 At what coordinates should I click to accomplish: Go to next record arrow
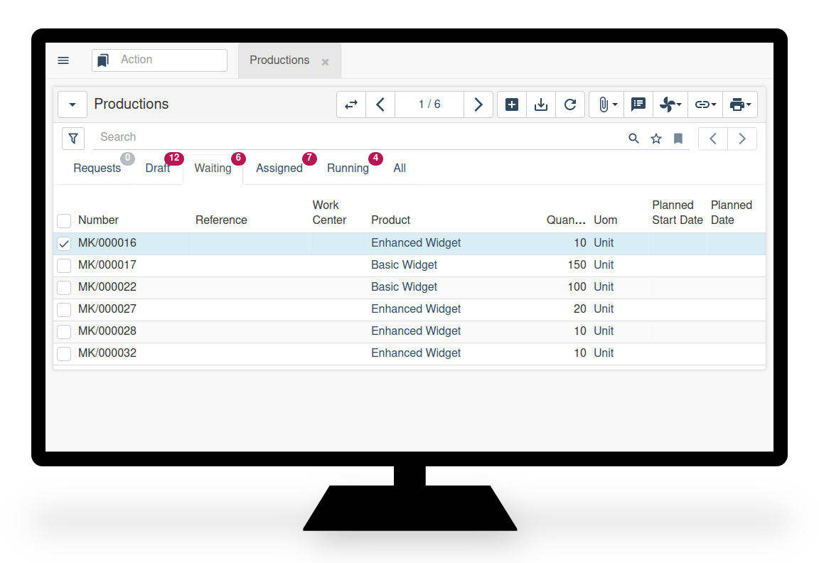click(x=478, y=104)
